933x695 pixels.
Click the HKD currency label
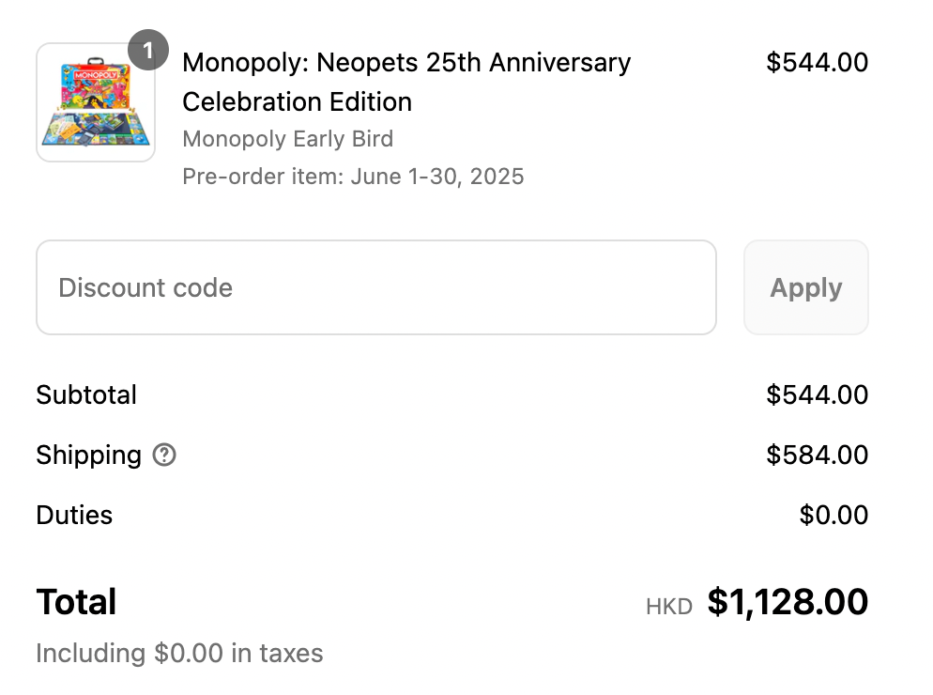[668, 607]
